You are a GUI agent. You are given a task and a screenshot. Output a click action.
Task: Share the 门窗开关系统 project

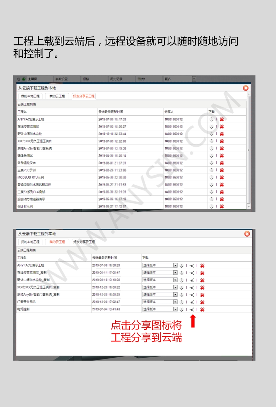pos(191,302)
